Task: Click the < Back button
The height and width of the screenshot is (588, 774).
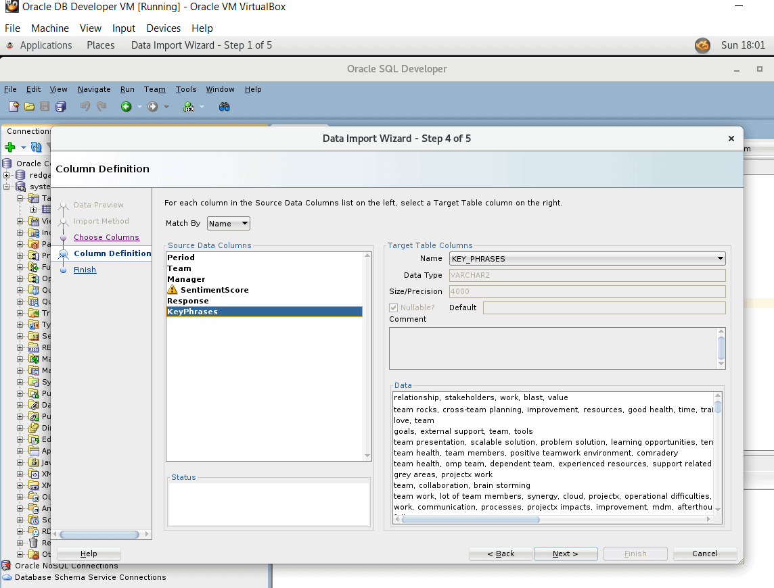Action: tap(501, 554)
